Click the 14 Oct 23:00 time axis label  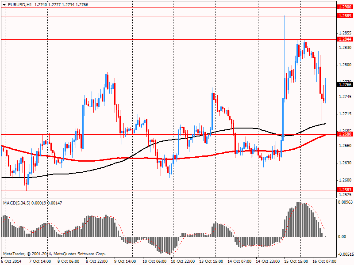point(268,261)
